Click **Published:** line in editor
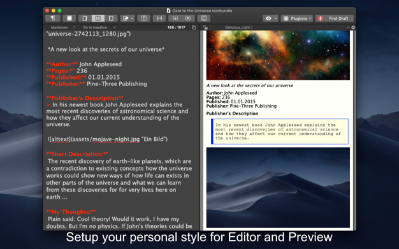 (x=83, y=77)
